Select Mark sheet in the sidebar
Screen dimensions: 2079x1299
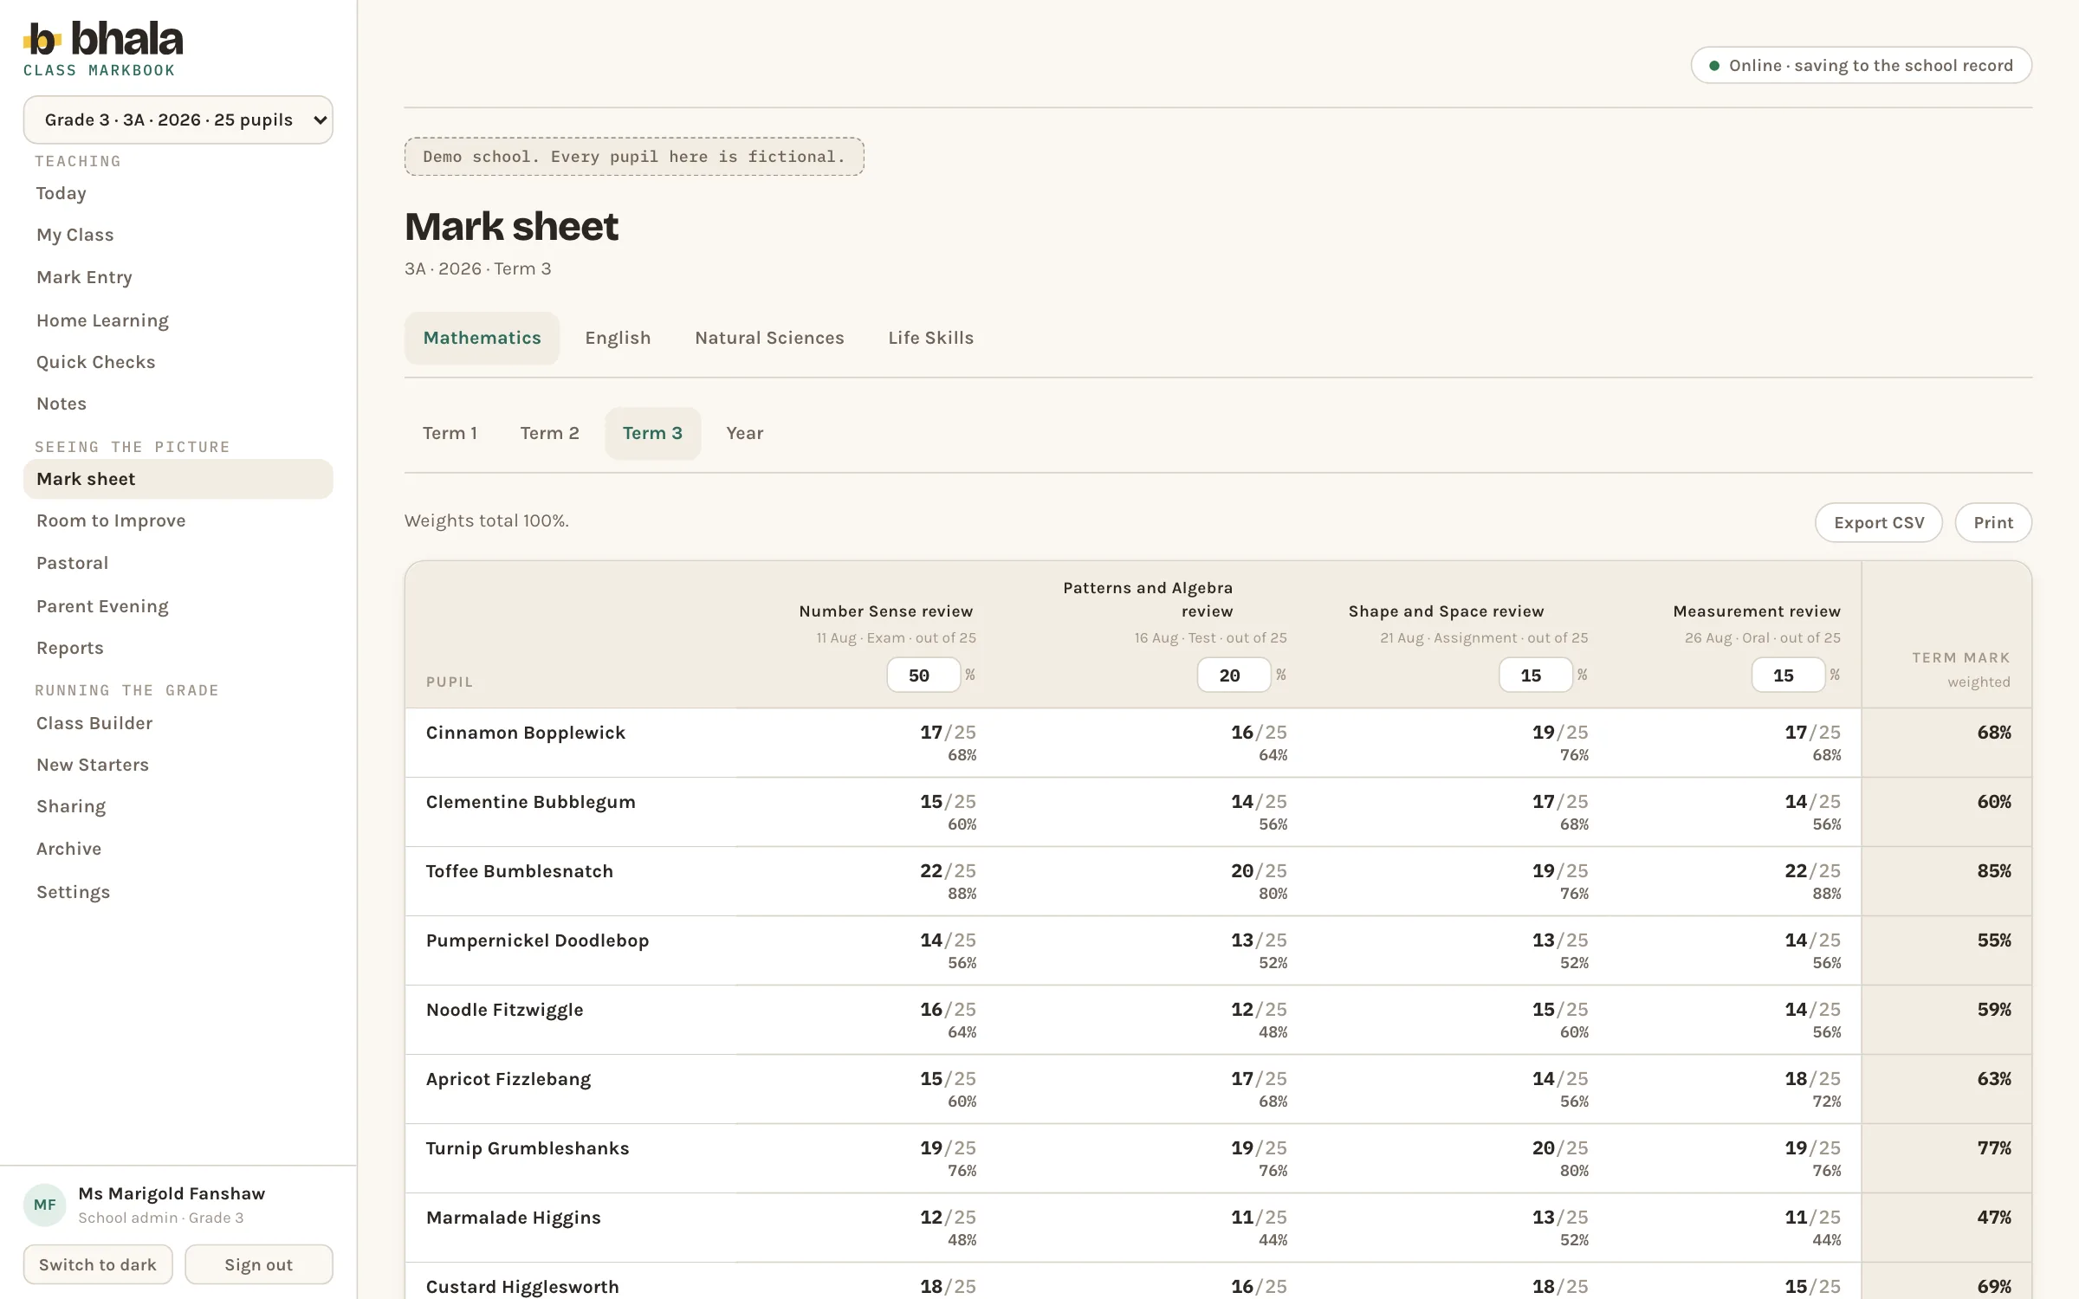178,479
